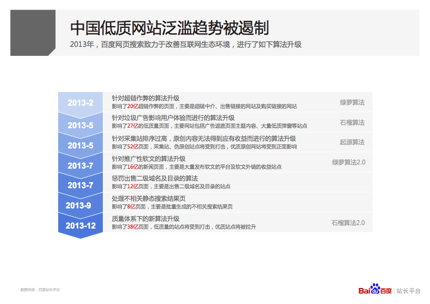
Task: Click the description mentioning 52亿页面
Action: click(204, 147)
